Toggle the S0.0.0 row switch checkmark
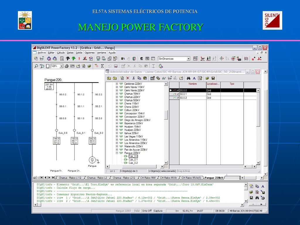 (178, 90)
